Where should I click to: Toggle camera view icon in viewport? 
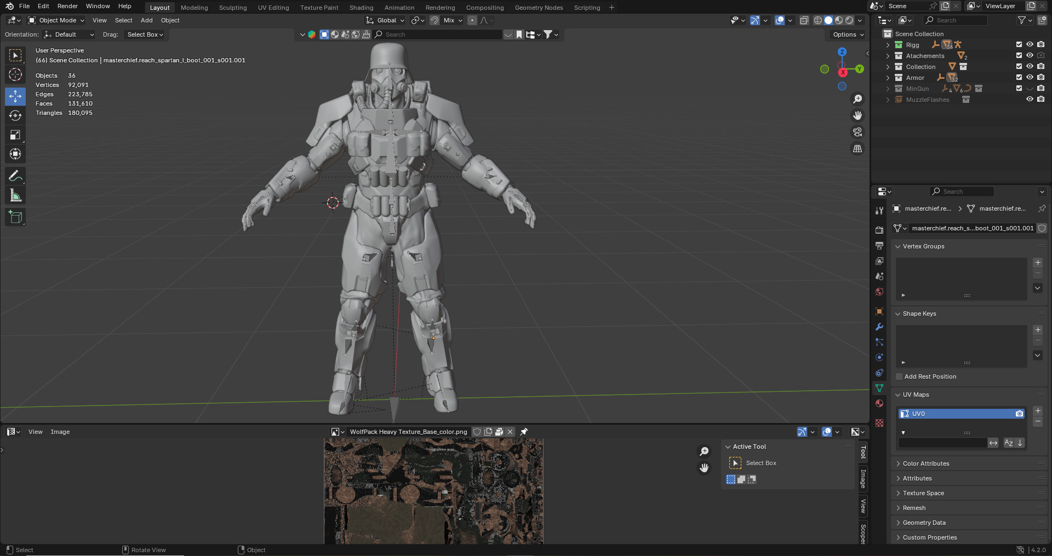click(857, 132)
